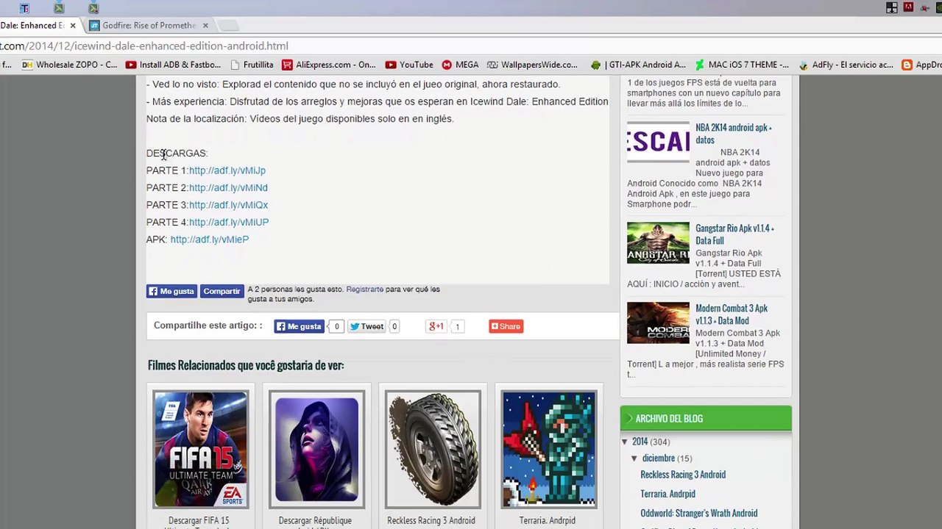Viewport: 942px width, 529px height.
Task: Open Oddworld: Stranger's Wrath Android archive entry
Action: click(x=698, y=514)
